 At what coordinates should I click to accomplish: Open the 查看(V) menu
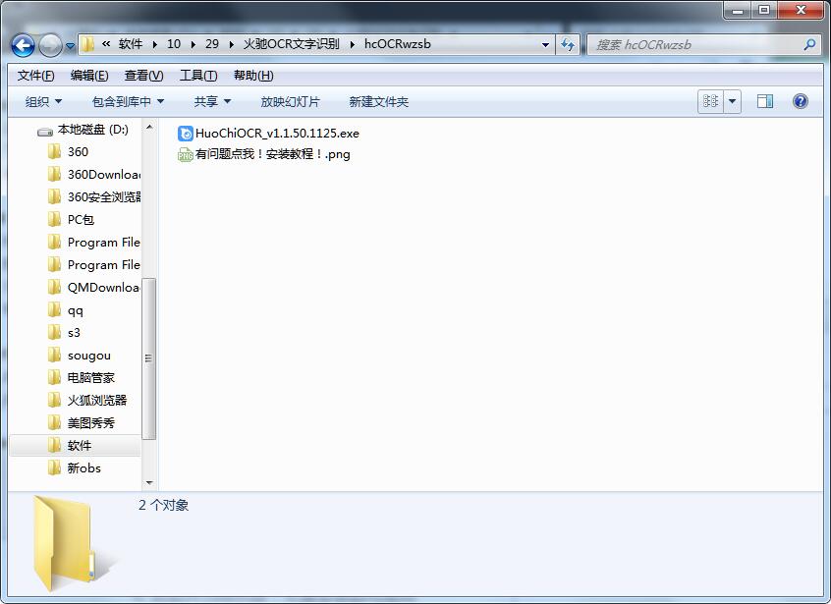tap(143, 76)
